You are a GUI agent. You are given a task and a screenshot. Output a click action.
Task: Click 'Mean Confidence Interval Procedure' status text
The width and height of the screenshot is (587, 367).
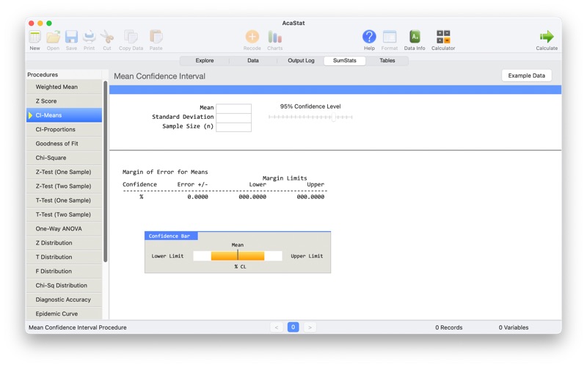78,327
